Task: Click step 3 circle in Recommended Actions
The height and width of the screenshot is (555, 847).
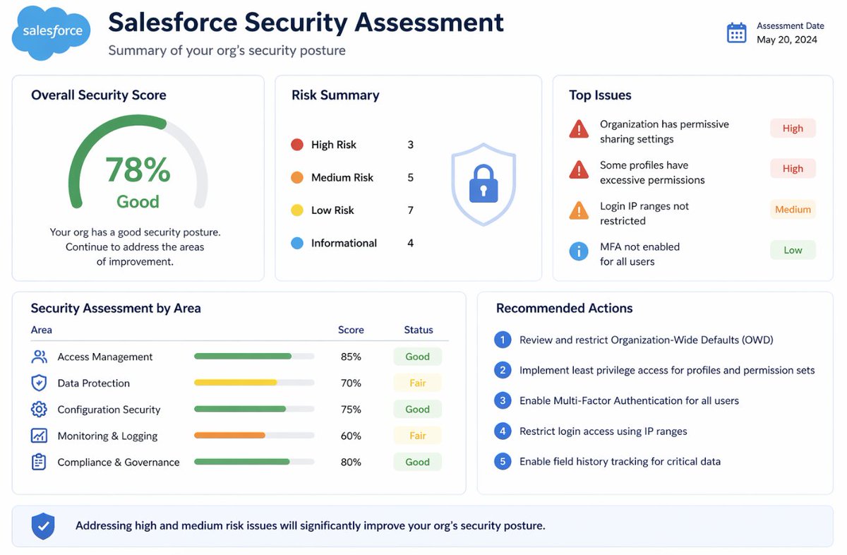Action: pyautogui.click(x=503, y=400)
